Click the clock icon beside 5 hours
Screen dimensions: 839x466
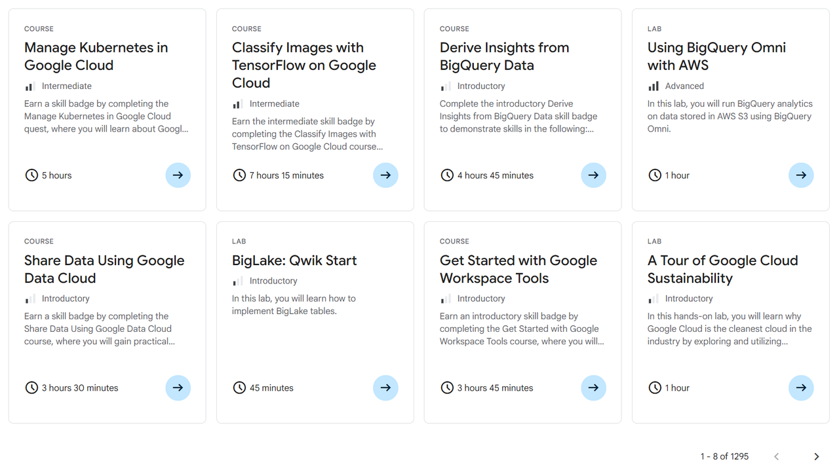click(x=31, y=175)
